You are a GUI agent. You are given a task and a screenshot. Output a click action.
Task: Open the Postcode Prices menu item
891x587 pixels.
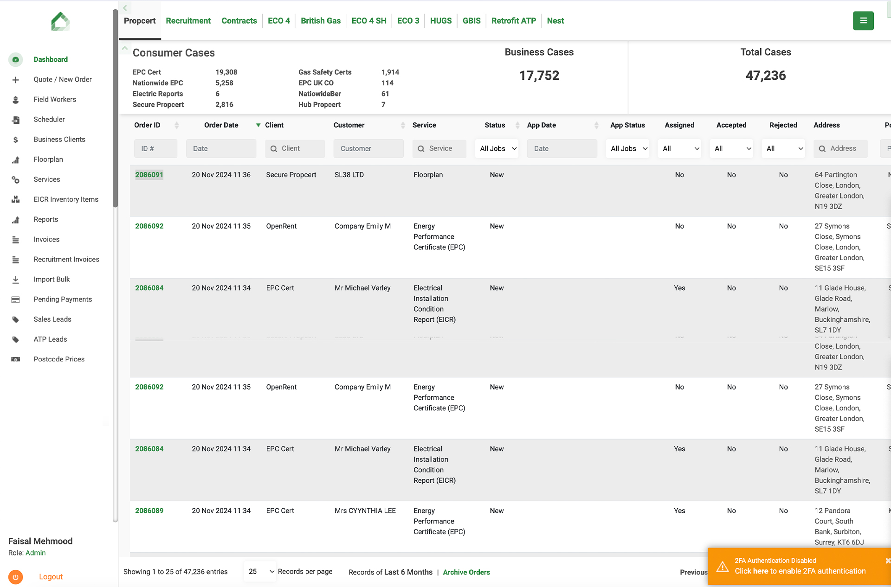(59, 359)
